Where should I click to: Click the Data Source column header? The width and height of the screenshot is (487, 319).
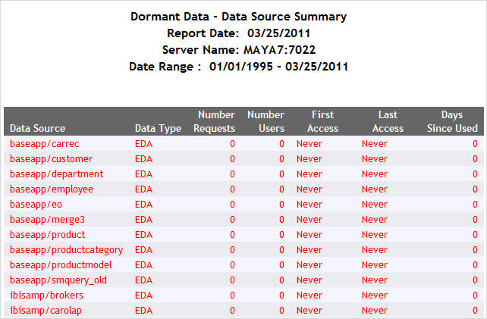click(x=37, y=128)
